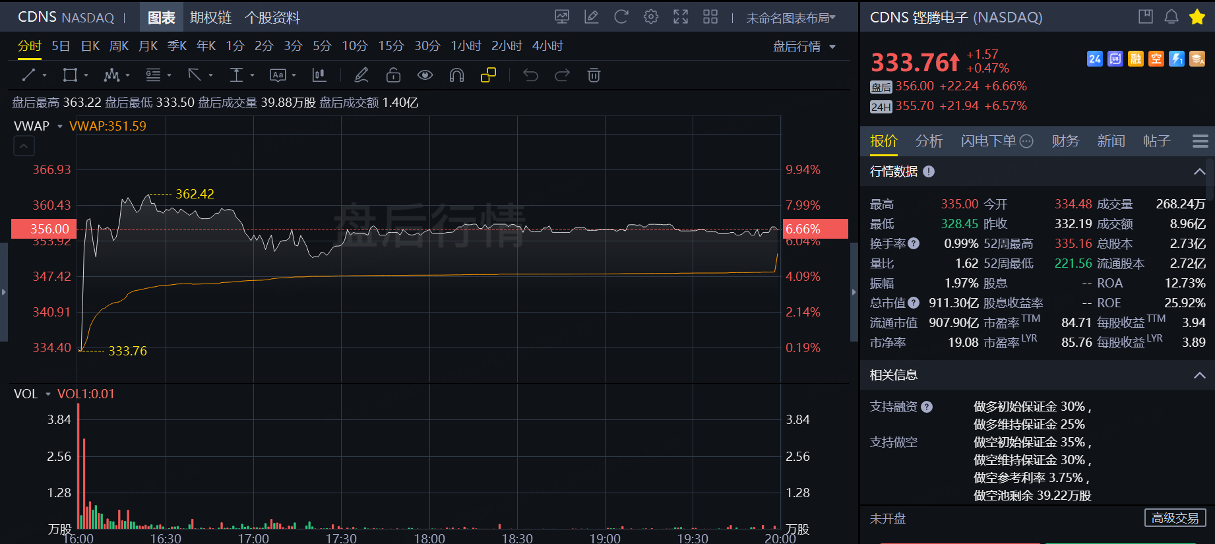Open the 财务 tab
Viewport: 1215px width, 544px height.
point(1065,141)
